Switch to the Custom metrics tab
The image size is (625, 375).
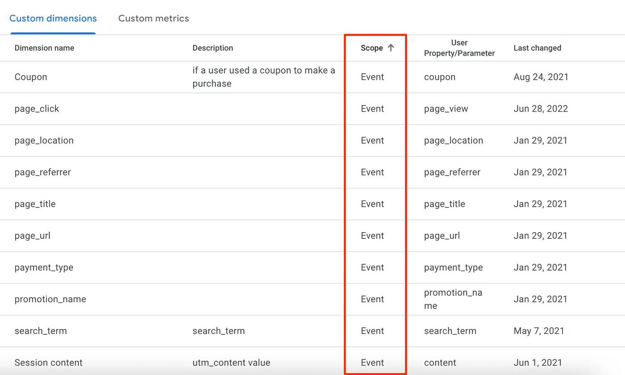[154, 18]
